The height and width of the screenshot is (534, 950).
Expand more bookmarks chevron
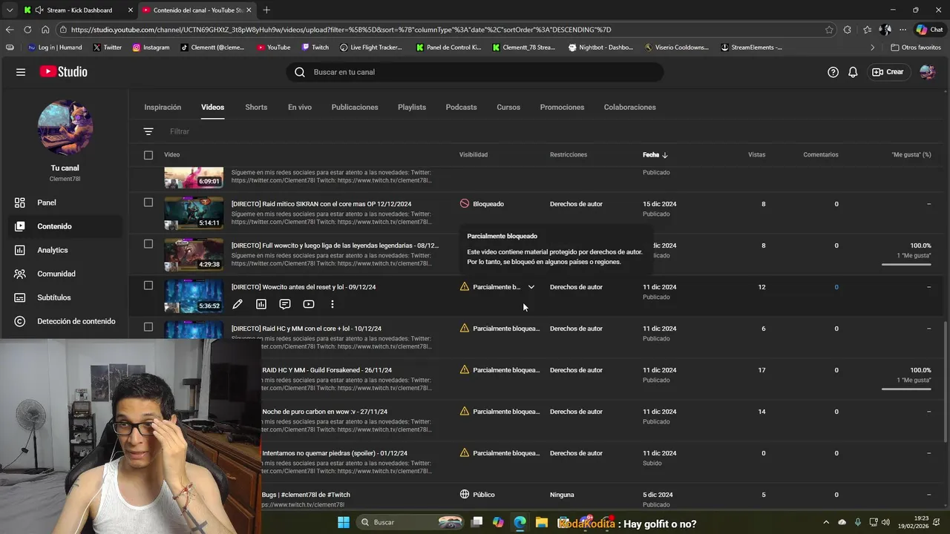[x=872, y=47]
